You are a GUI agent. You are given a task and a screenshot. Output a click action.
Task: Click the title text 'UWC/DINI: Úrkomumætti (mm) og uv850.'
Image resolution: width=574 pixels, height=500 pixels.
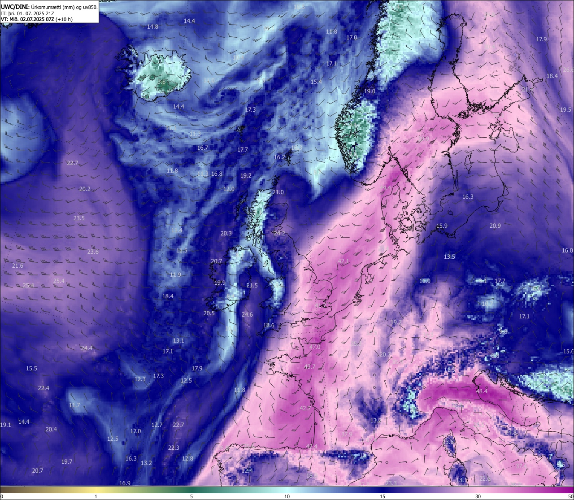(x=49, y=7)
